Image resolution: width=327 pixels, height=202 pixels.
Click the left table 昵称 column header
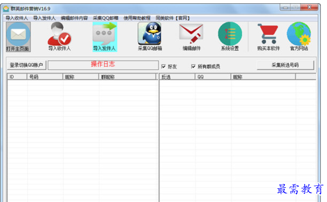tap(81, 77)
